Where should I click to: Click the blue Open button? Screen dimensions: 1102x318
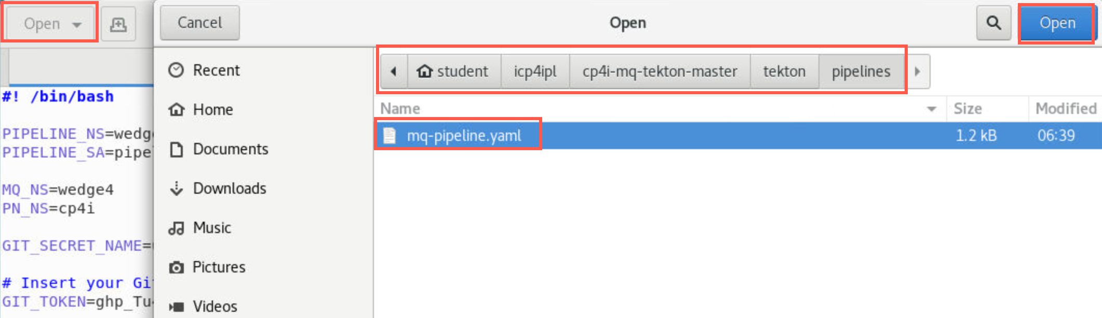coord(1057,23)
